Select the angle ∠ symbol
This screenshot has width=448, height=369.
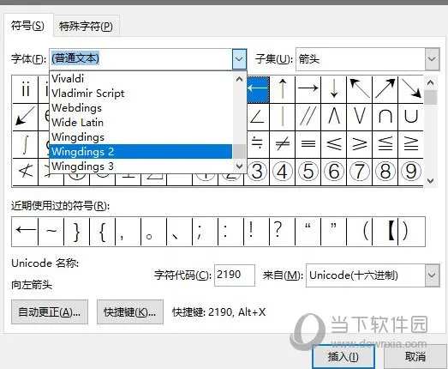[257, 117]
